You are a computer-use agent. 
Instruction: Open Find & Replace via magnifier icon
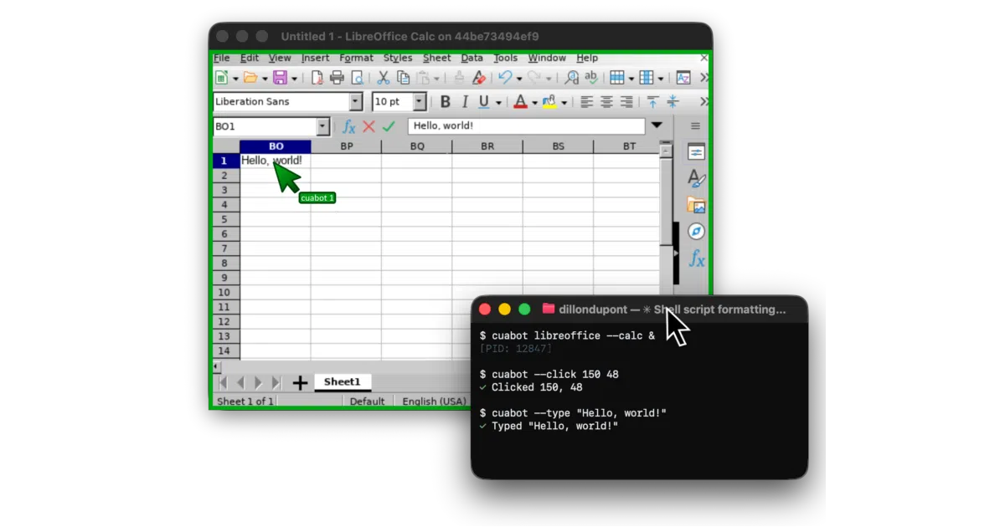coord(572,78)
